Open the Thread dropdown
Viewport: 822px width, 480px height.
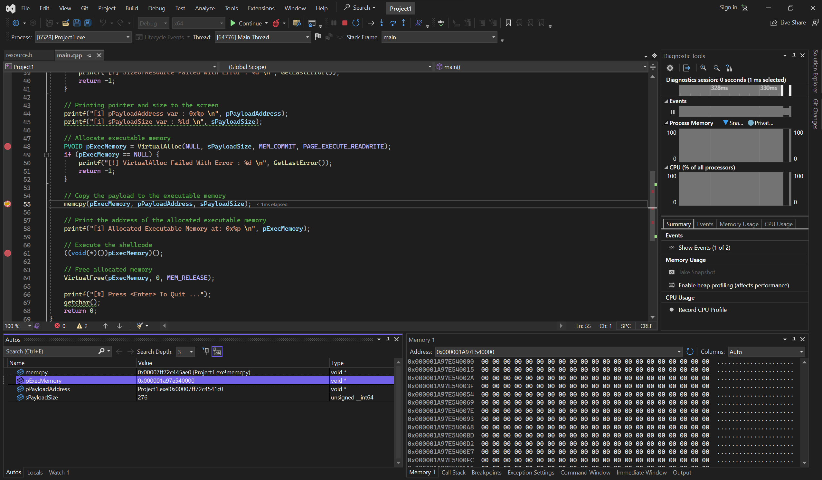pyautogui.click(x=262, y=37)
